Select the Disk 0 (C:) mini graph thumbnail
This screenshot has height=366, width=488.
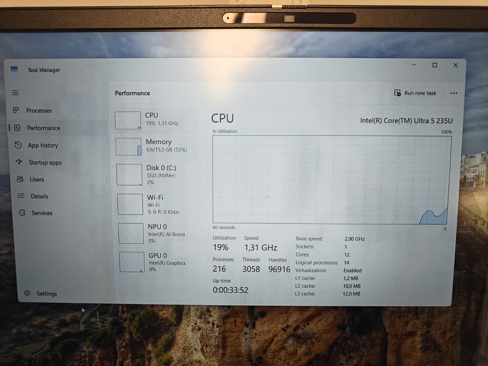coord(129,174)
